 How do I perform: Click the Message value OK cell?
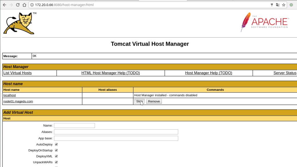coord(164,56)
